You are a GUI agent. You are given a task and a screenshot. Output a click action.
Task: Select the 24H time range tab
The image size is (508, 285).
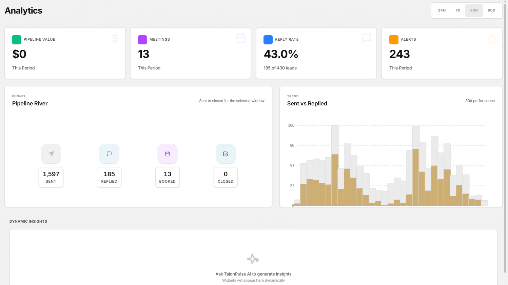click(x=442, y=11)
